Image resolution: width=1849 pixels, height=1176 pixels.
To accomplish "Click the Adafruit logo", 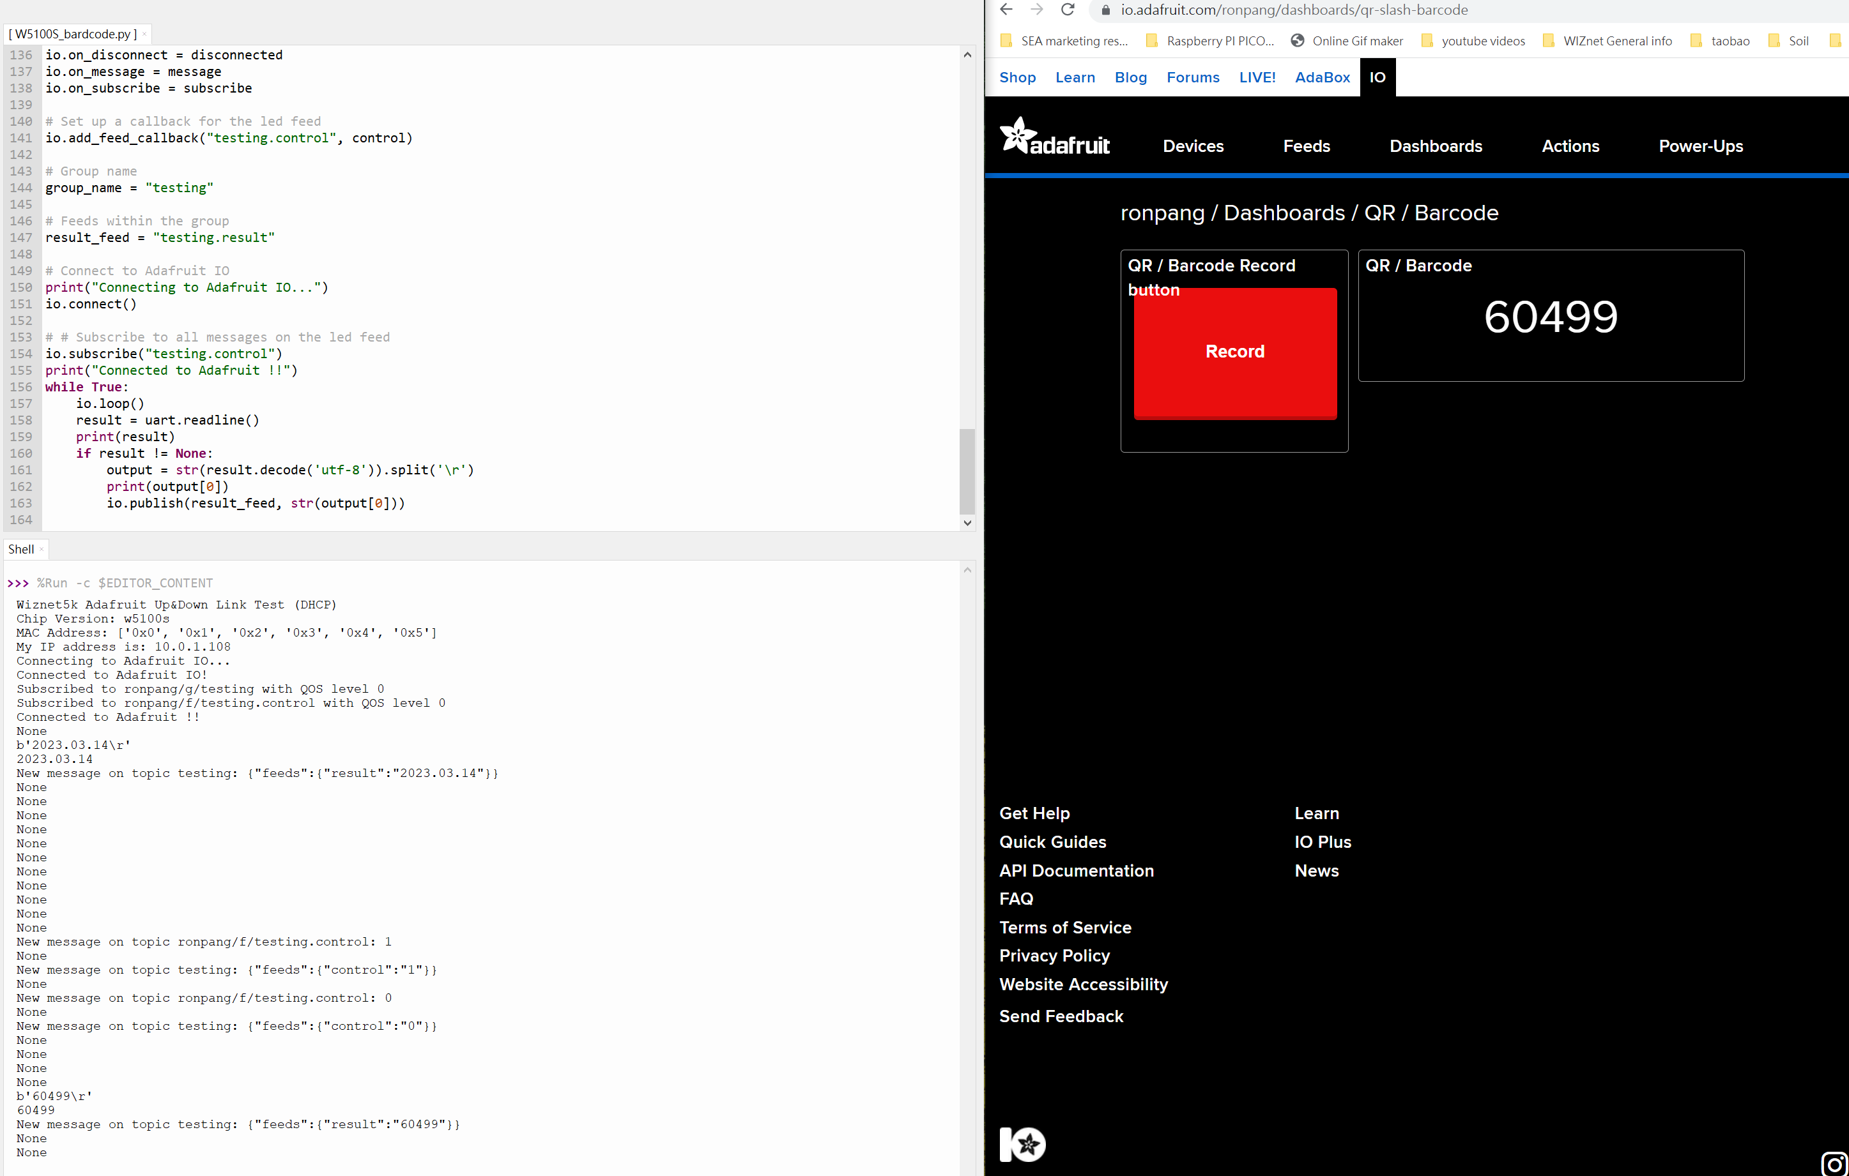I will [1055, 137].
